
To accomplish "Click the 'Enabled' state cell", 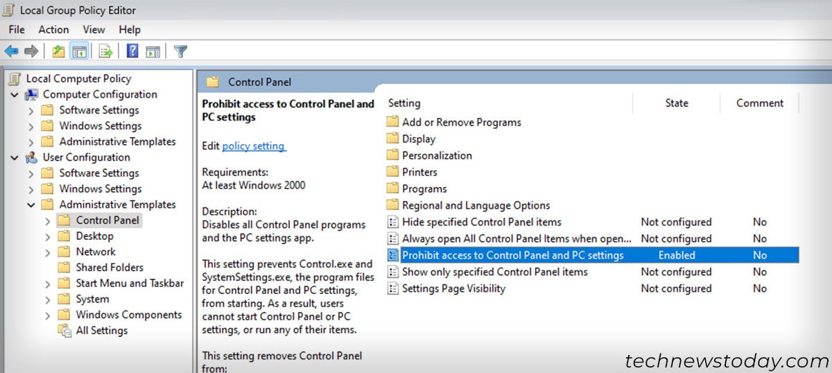I will (x=677, y=255).
